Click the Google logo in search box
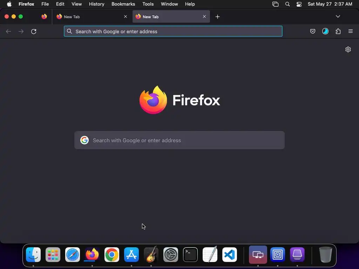 [x=84, y=140]
